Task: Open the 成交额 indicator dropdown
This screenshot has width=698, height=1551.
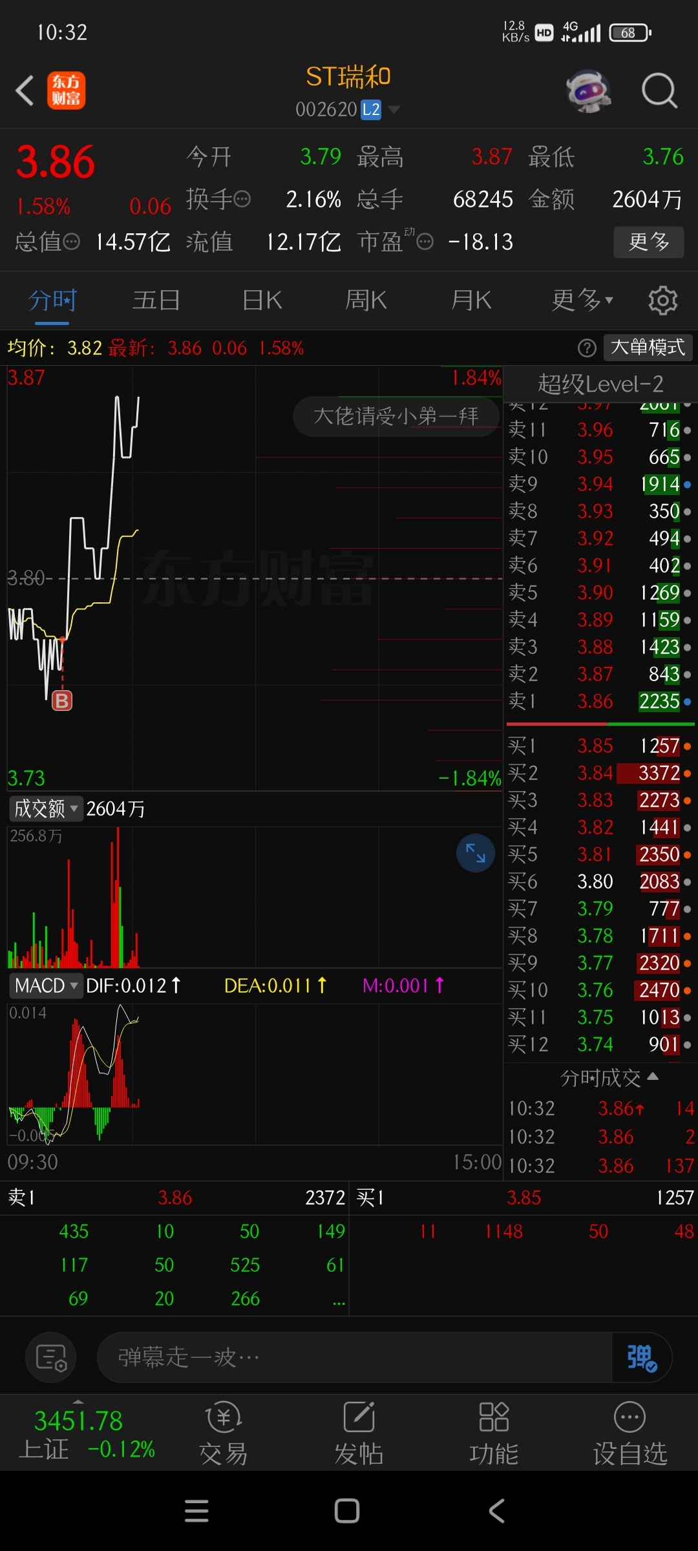Action: (x=46, y=808)
